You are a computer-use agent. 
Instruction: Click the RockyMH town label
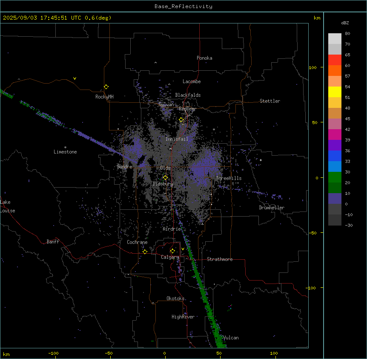pos(104,97)
